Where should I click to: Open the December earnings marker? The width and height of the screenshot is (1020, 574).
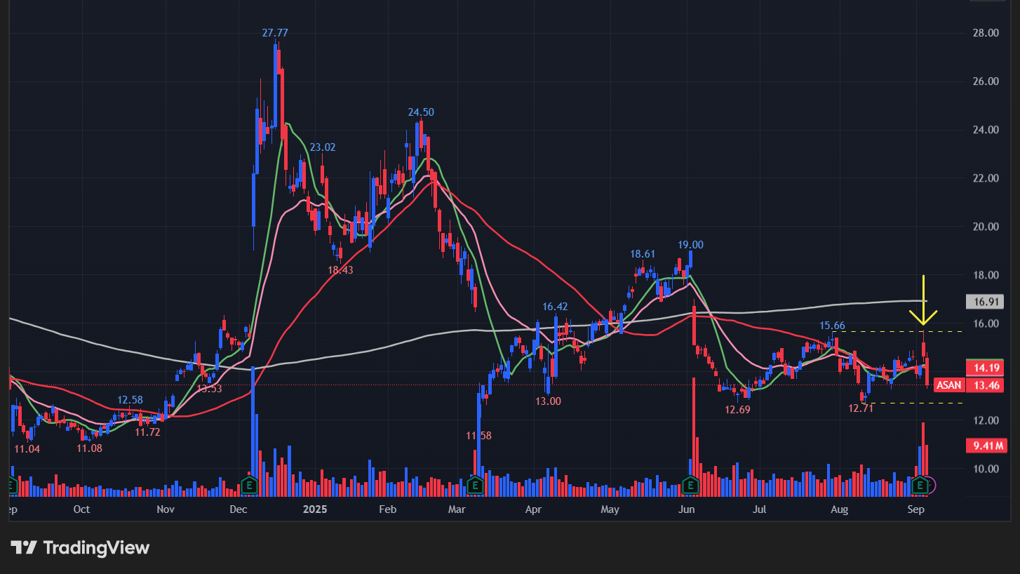pos(248,484)
